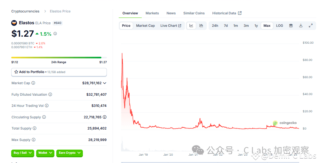Click the 28,219,999 max supply value
319x163 pixels.
click(x=98, y=140)
